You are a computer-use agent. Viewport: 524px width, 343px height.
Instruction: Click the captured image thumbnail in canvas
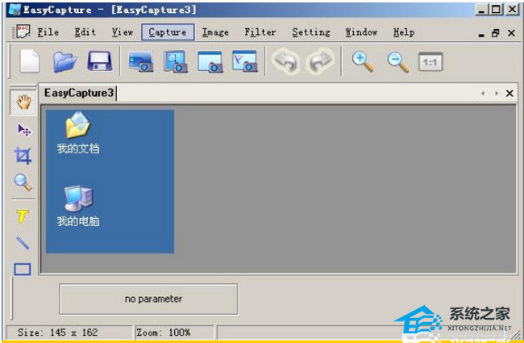tap(110, 181)
